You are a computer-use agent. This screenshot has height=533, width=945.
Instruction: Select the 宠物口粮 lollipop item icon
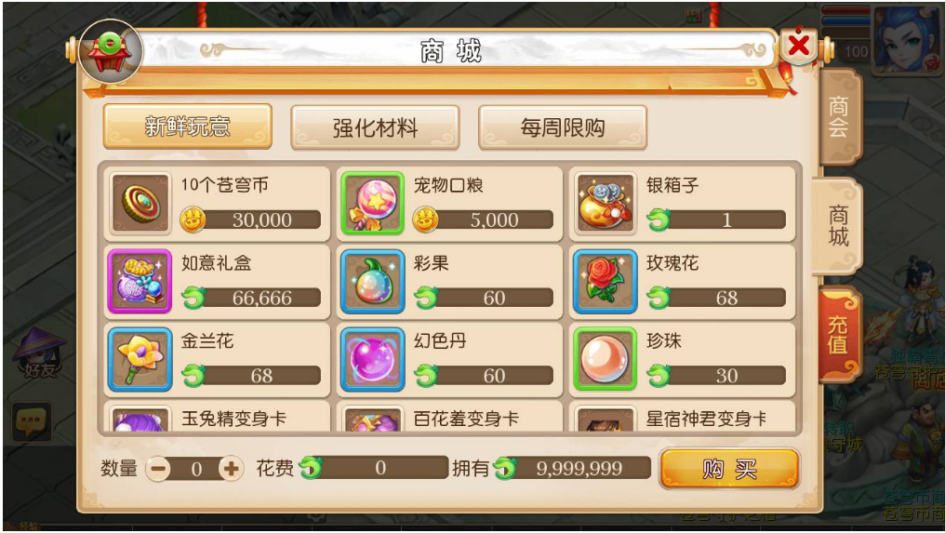coord(372,204)
